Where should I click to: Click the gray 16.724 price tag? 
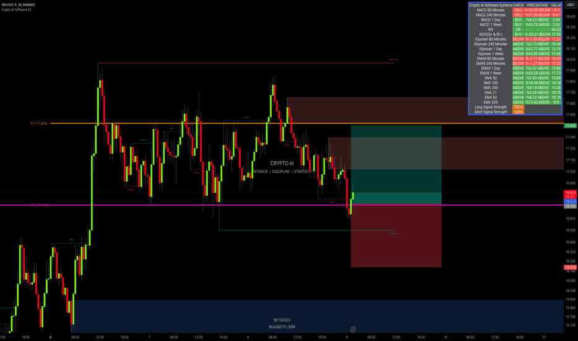(571, 206)
